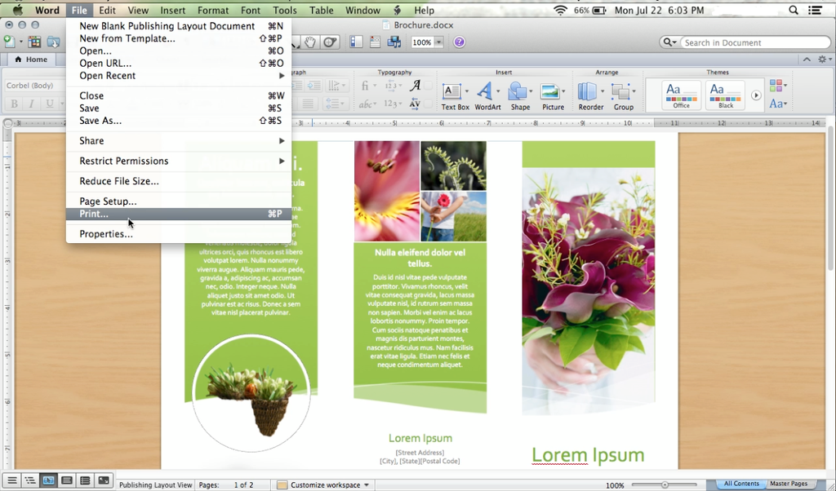Open the theme fonts Aa dropdown
The image size is (836, 491).
(778, 104)
